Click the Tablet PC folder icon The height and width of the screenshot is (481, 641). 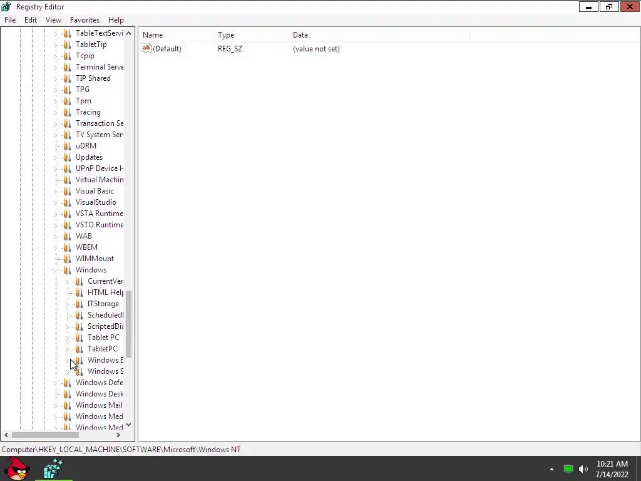point(79,338)
